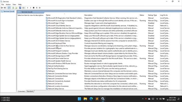
Task: Sort by the Status column header
Action: (x=143, y=15)
